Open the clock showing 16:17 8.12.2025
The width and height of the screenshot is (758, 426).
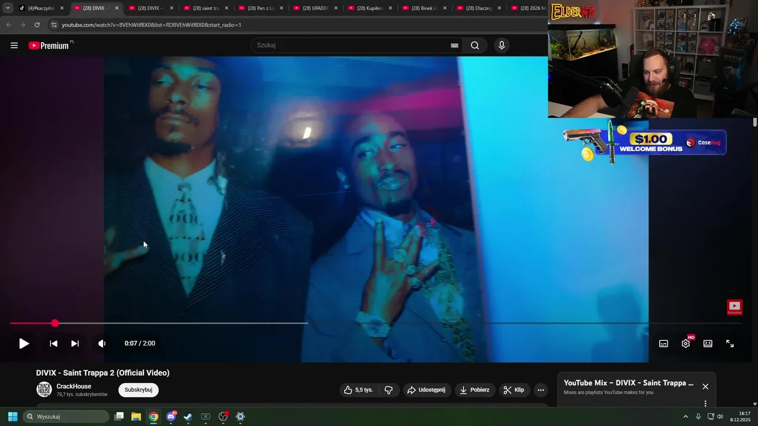(741, 417)
